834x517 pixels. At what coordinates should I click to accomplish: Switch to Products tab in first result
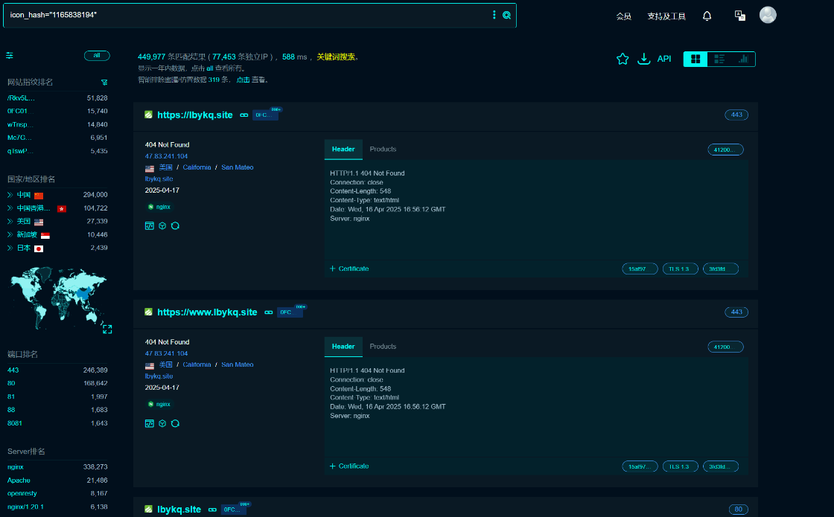click(x=383, y=150)
